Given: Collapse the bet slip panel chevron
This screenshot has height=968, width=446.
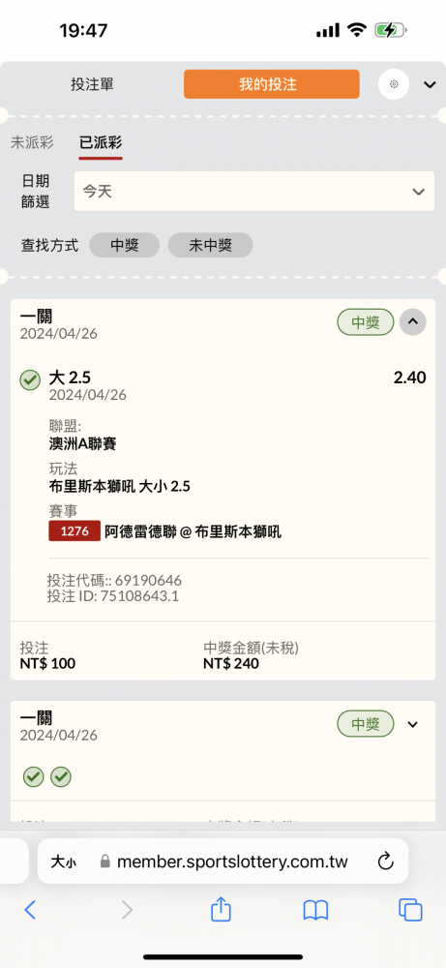Looking at the screenshot, I should (x=430, y=84).
